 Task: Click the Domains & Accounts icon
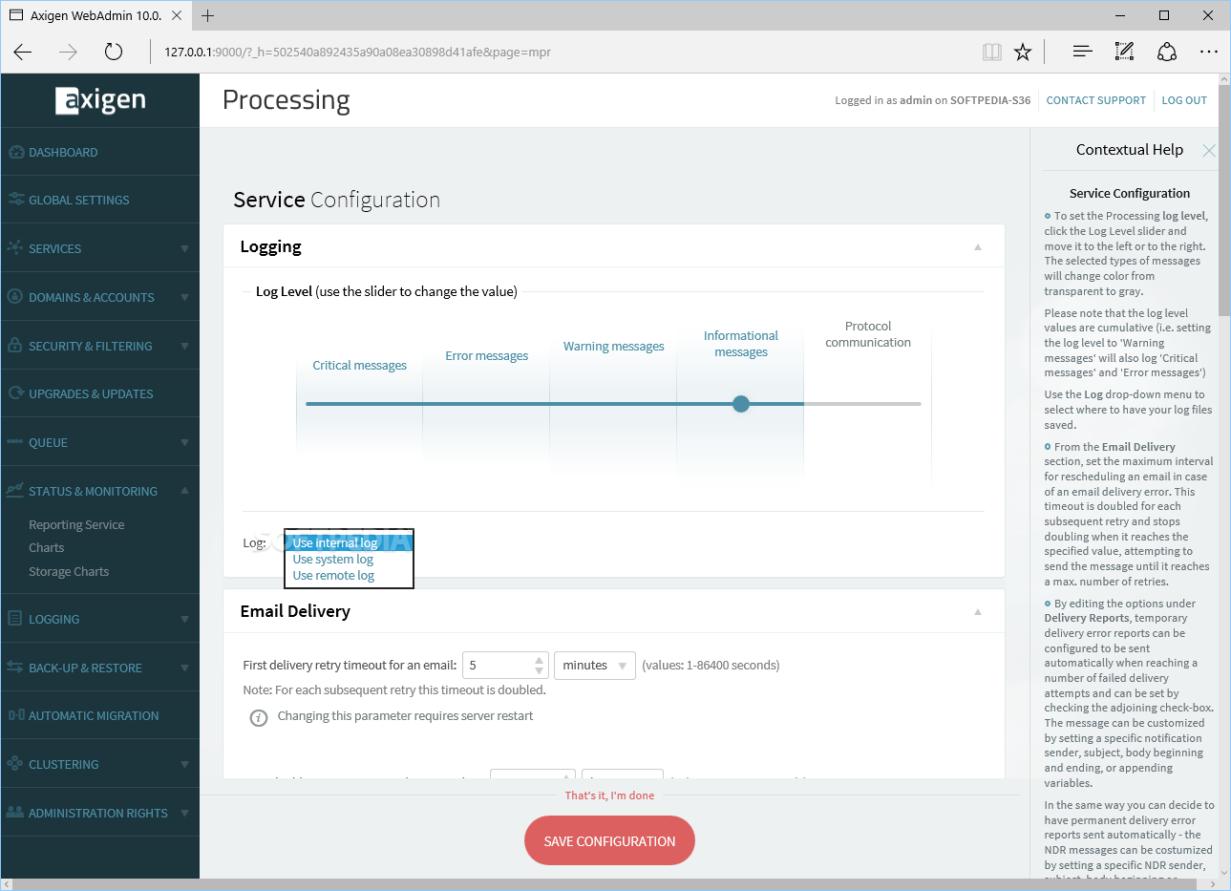pyautogui.click(x=15, y=297)
